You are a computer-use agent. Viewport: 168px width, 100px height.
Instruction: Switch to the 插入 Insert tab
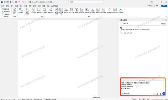point(12,6)
